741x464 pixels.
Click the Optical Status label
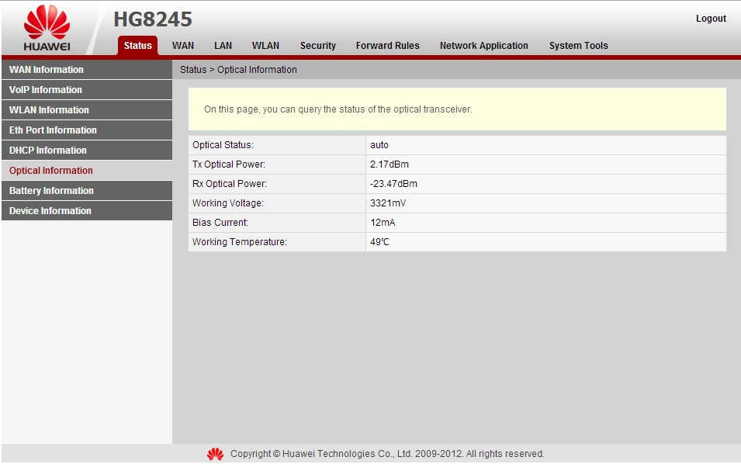pyautogui.click(x=223, y=145)
